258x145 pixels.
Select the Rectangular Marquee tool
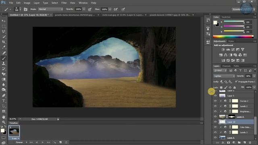click(x=4, y=26)
